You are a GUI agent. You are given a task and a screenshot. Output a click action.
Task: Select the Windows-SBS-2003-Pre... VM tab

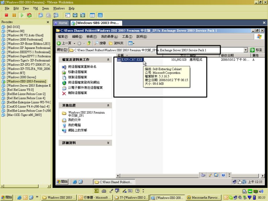click(96, 23)
